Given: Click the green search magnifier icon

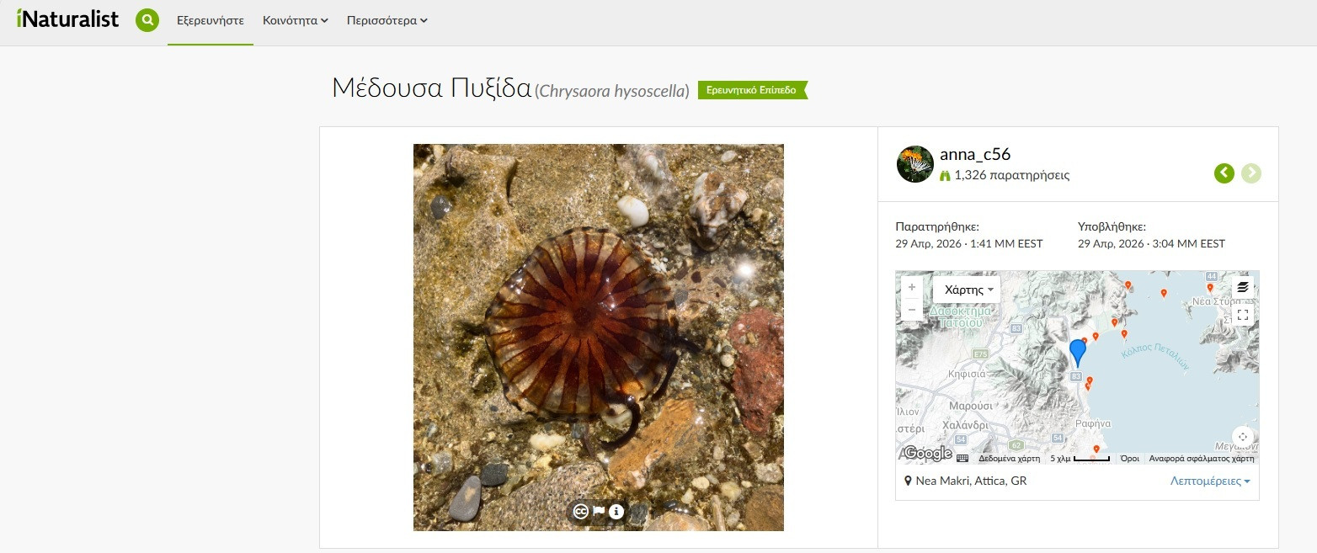Looking at the screenshot, I should (x=147, y=20).
